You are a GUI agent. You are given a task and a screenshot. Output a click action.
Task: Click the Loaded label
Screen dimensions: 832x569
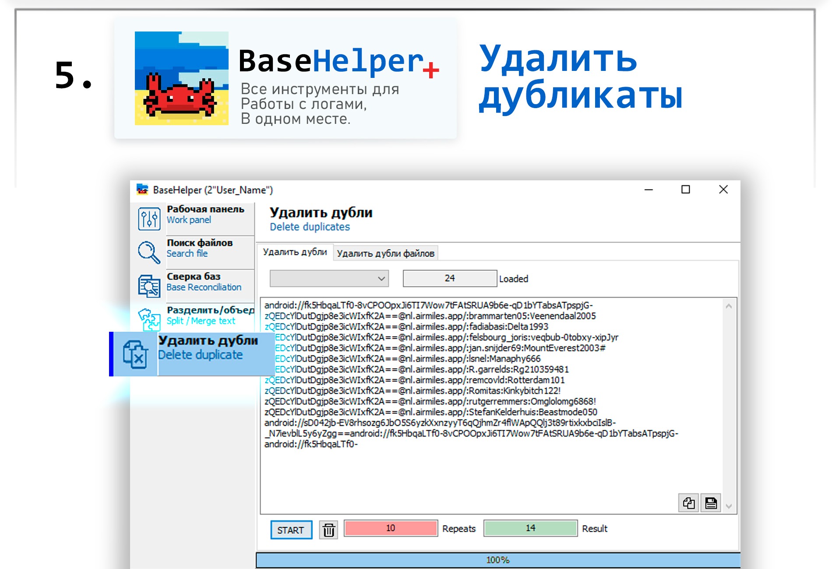pos(514,279)
